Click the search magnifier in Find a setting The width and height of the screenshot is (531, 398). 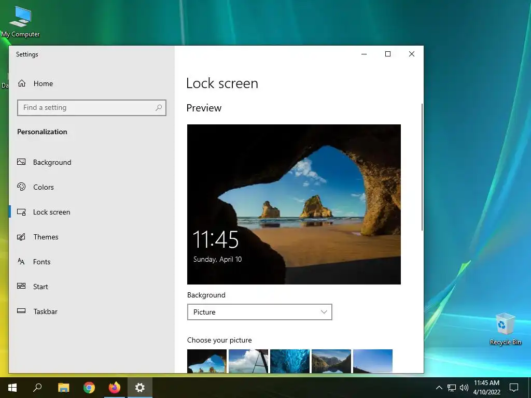(x=159, y=108)
